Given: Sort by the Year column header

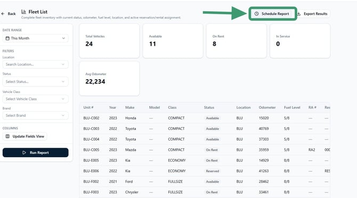Looking at the screenshot, I should (x=112, y=108).
